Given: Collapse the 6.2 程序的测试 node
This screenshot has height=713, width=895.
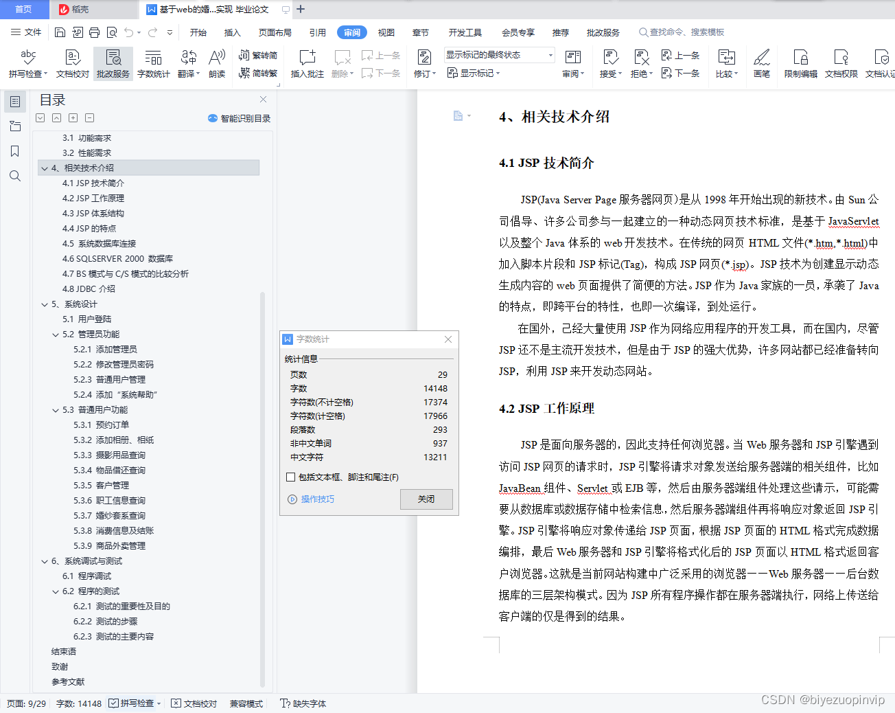Looking at the screenshot, I should point(56,591).
